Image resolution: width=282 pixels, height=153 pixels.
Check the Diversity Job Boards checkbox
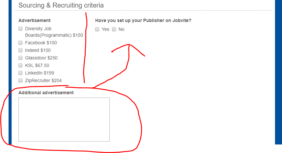(x=20, y=29)
